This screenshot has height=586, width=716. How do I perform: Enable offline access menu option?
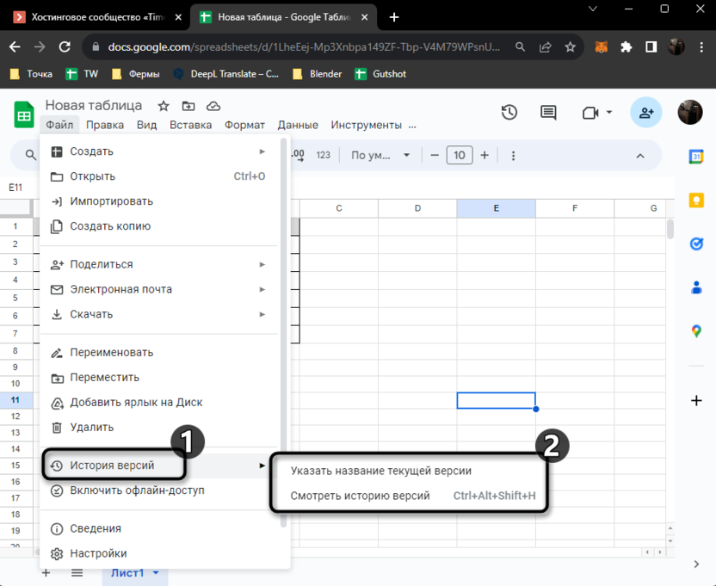tap(137, 490)
